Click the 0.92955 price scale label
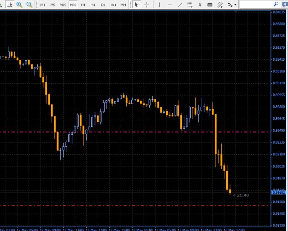288x231 pixels. [x=279, y=95]
